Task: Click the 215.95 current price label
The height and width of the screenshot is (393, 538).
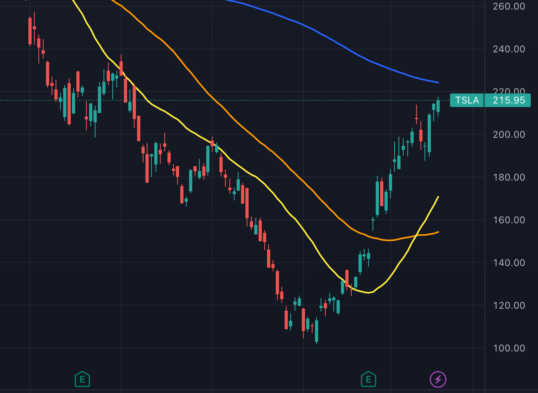Action: 508,100
